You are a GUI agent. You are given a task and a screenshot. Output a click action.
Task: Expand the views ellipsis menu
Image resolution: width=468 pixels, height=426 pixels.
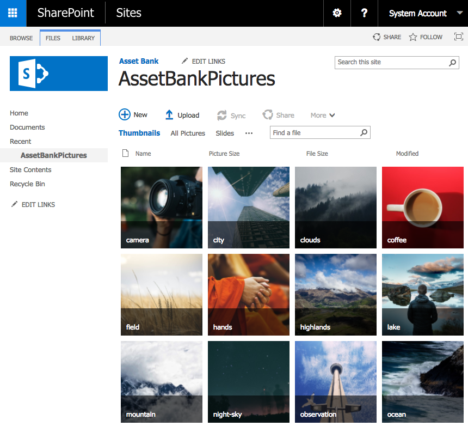pos(249,133)
